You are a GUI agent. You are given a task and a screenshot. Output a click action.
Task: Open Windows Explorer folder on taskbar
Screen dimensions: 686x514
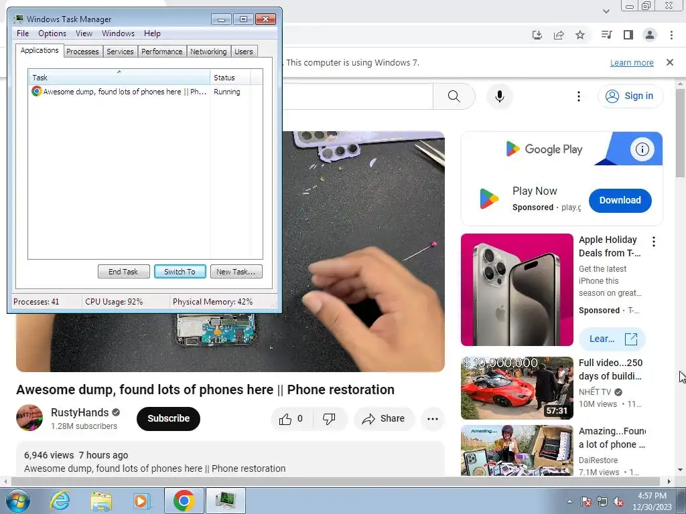[x=101, y=501]
